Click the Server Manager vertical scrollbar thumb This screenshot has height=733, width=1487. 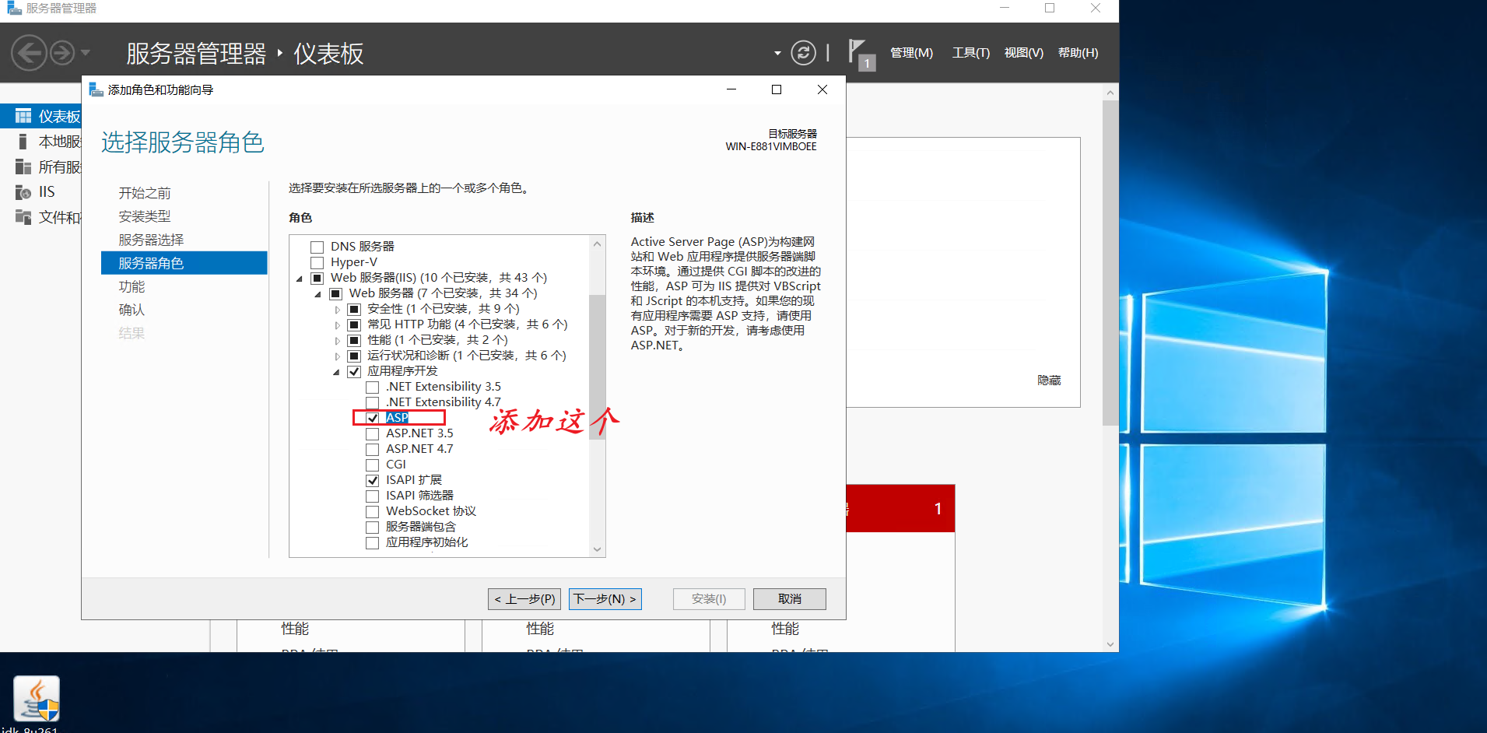(1110, 262)
